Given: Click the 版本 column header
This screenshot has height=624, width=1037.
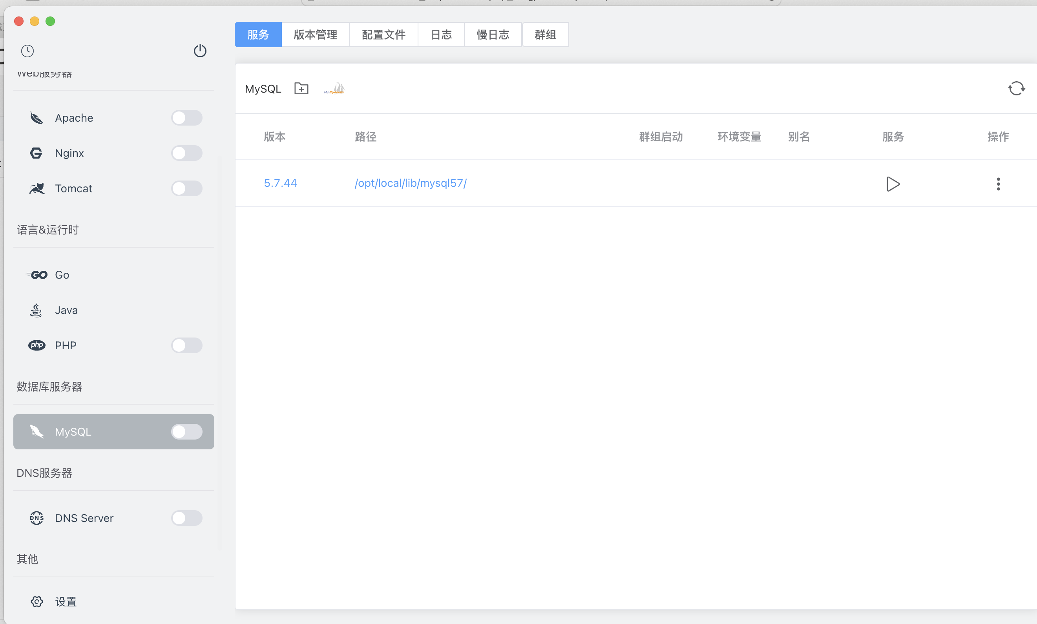Looking at the screenshot, I should tap(275, 137).
